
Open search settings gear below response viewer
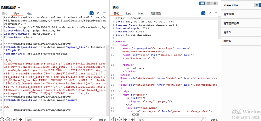[119, 119]
